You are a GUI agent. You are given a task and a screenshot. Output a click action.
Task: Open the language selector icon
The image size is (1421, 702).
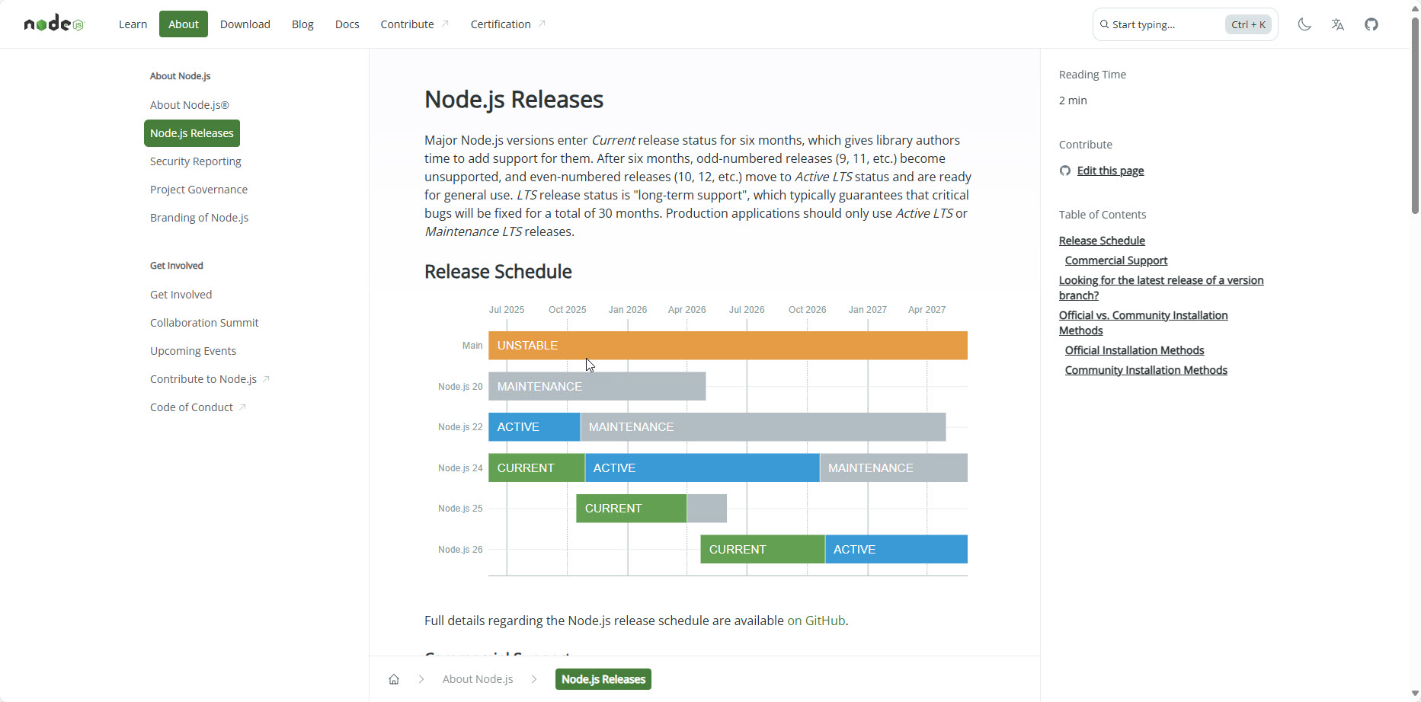point(1338,24)
